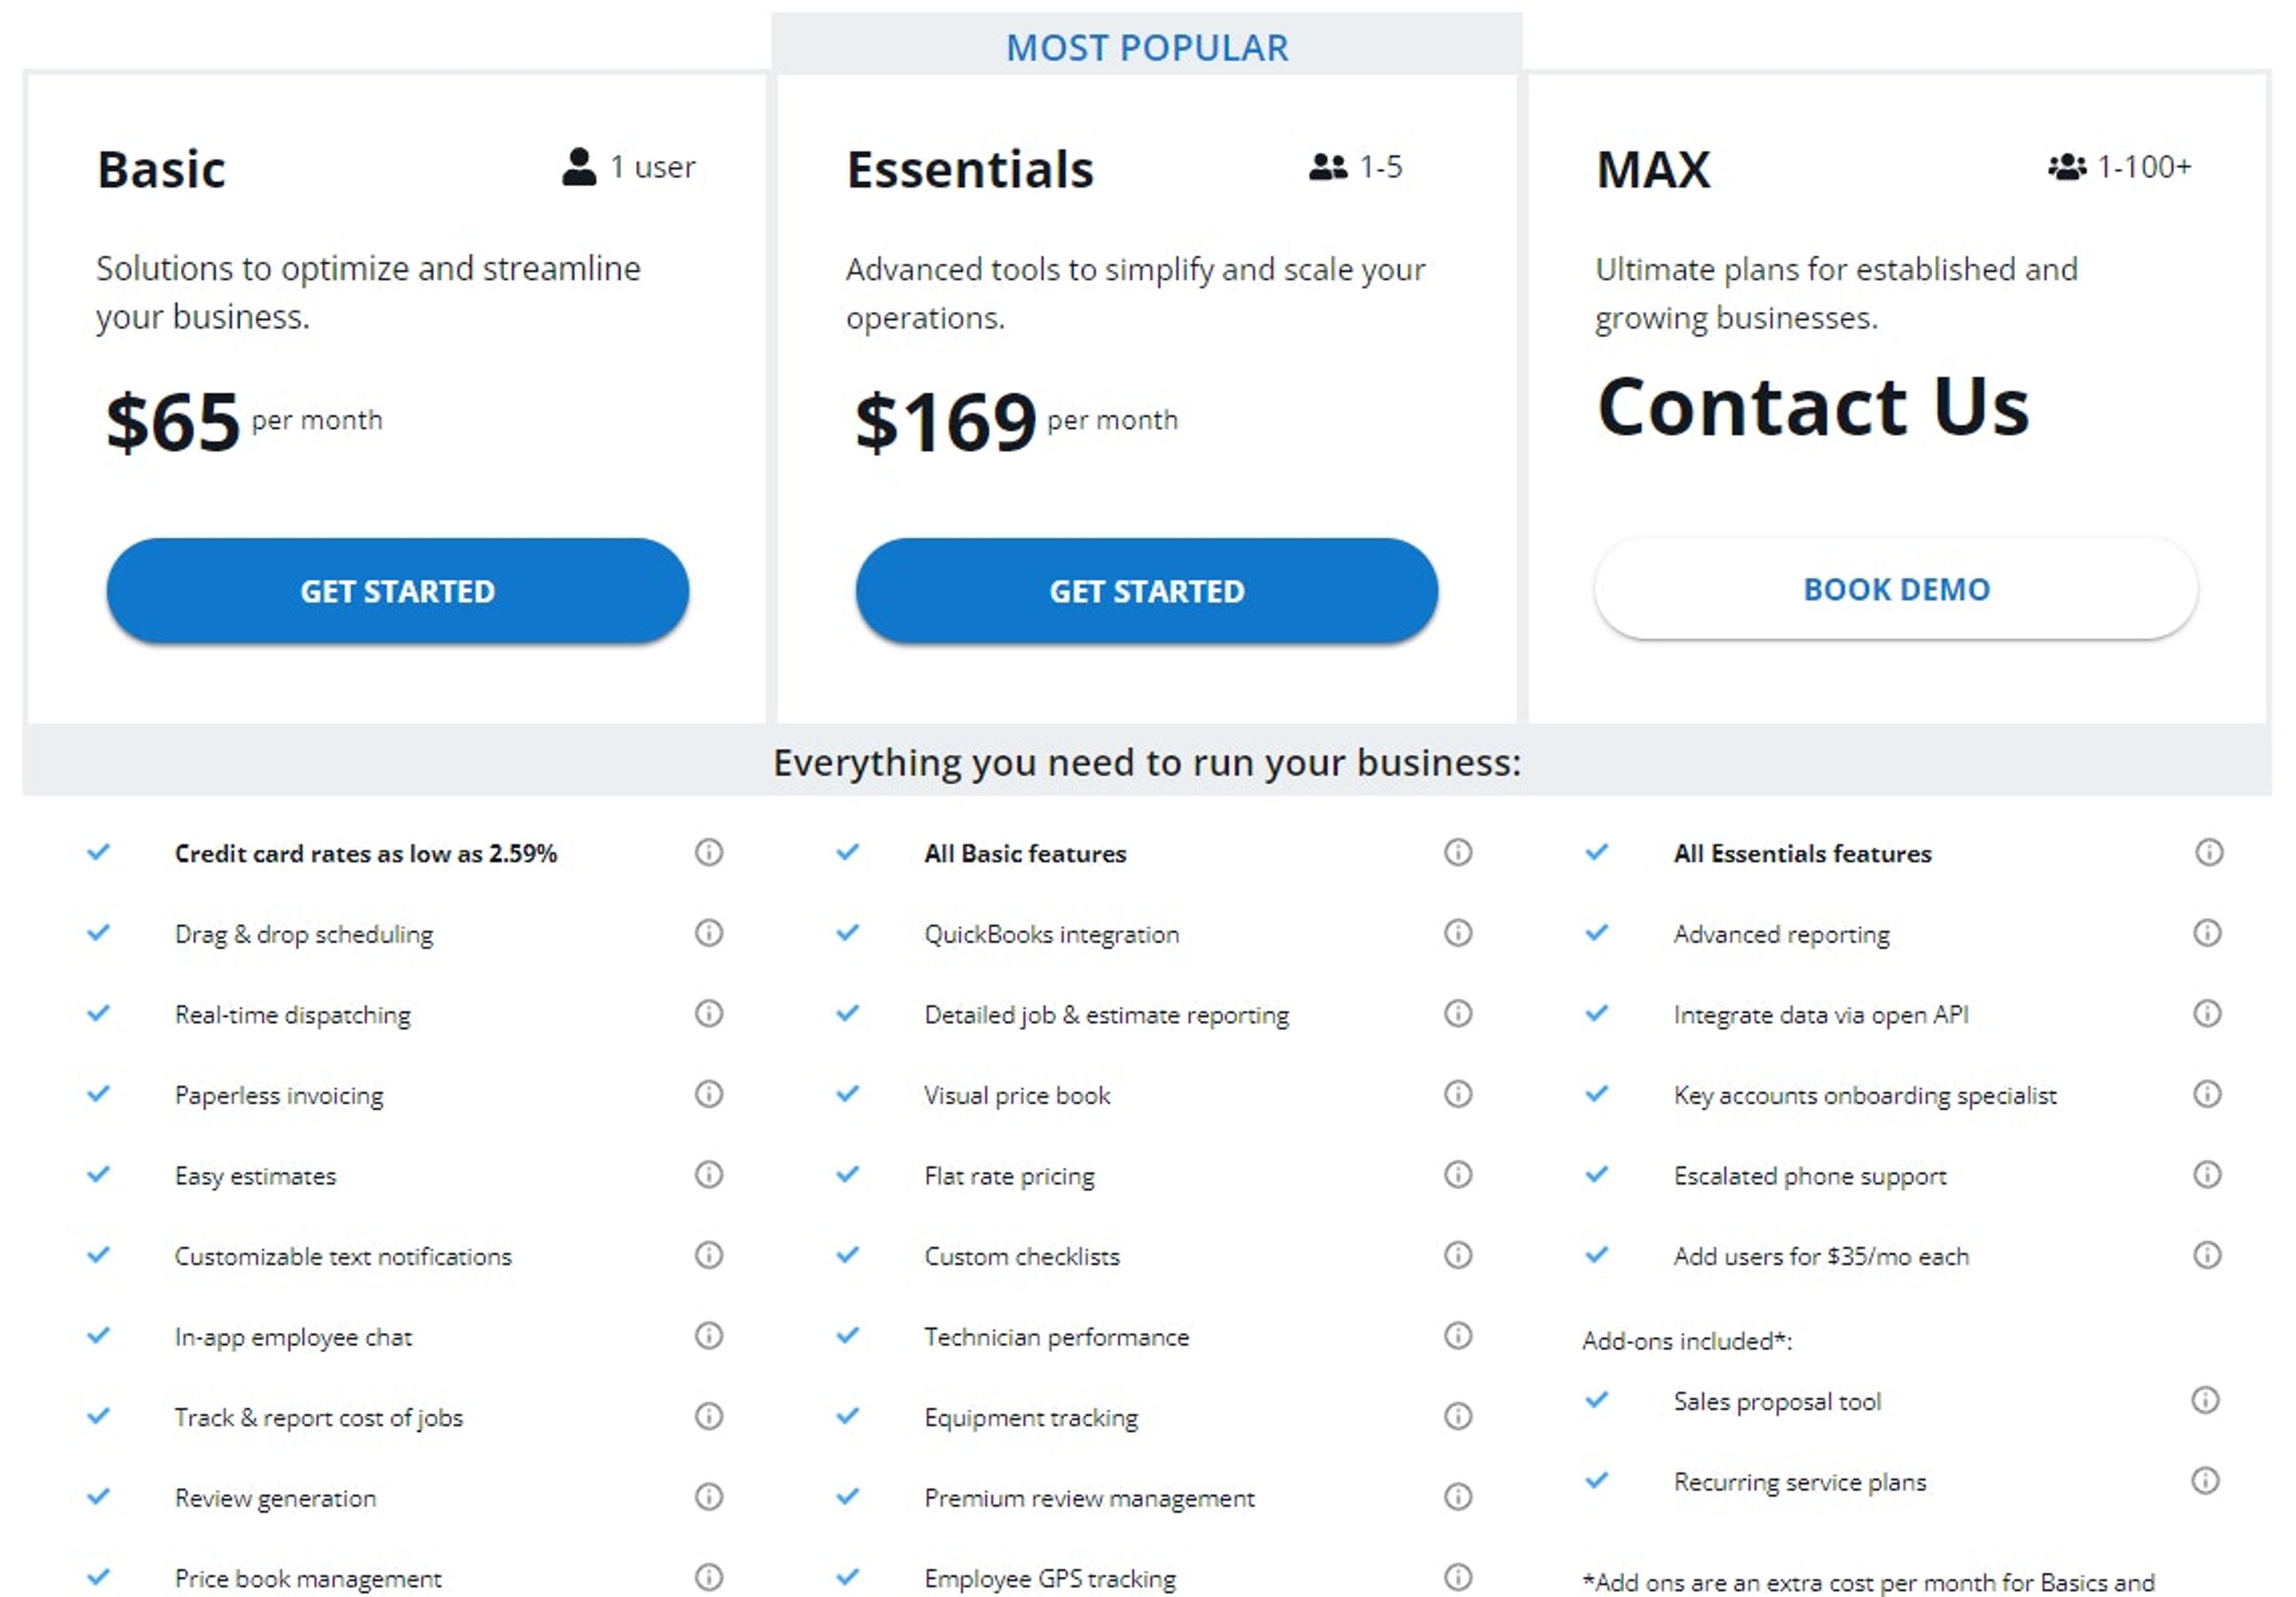
Task: Open info tooltip for QuickBooks integration
Action: point(1458,933)
